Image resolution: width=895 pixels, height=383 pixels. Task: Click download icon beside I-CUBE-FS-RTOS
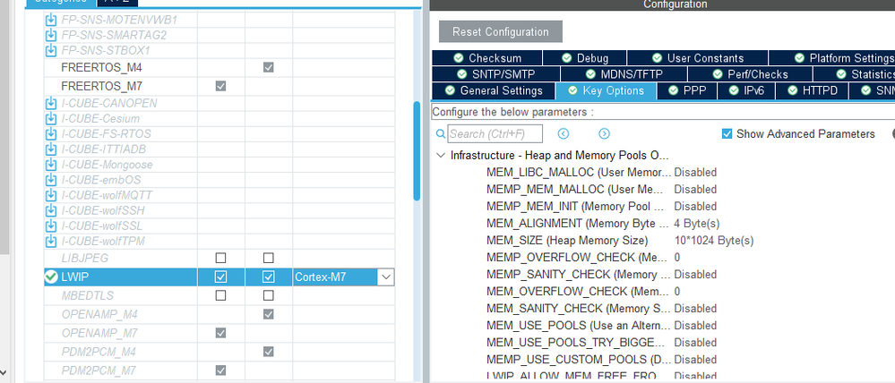51,134
